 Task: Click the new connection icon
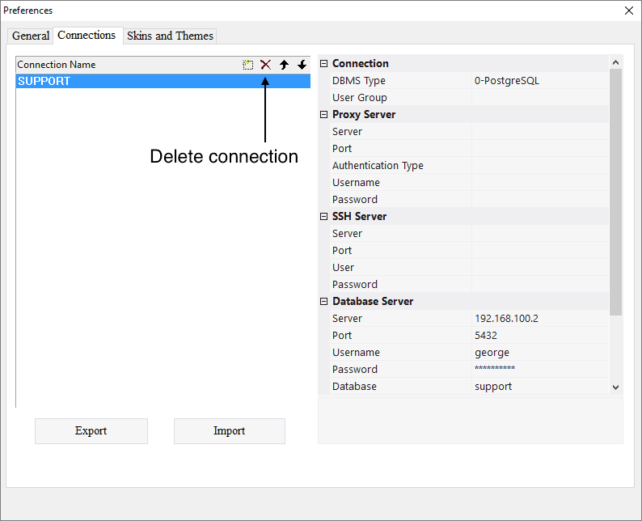[248, 65]
